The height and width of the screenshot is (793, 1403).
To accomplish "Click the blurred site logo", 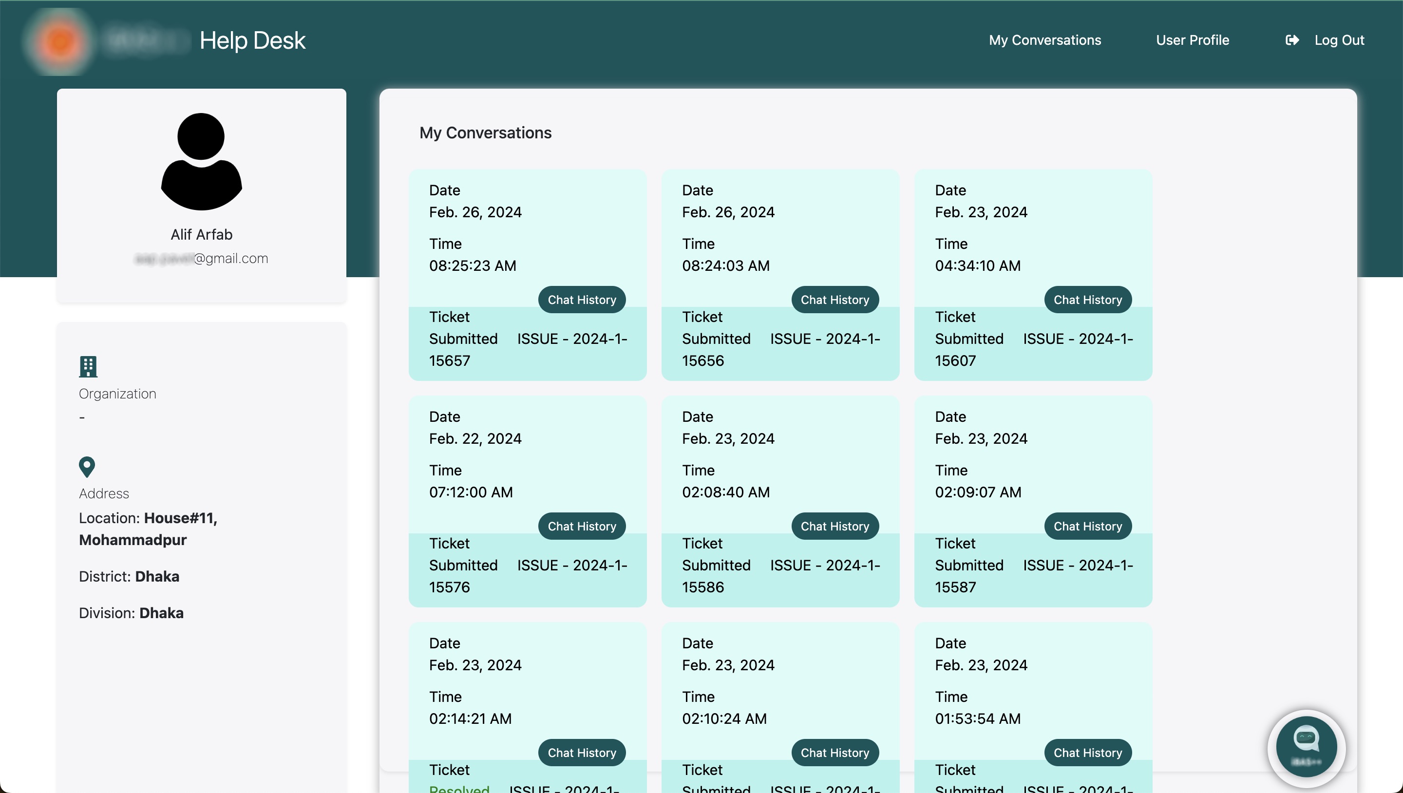I will (x=60, y=41).
